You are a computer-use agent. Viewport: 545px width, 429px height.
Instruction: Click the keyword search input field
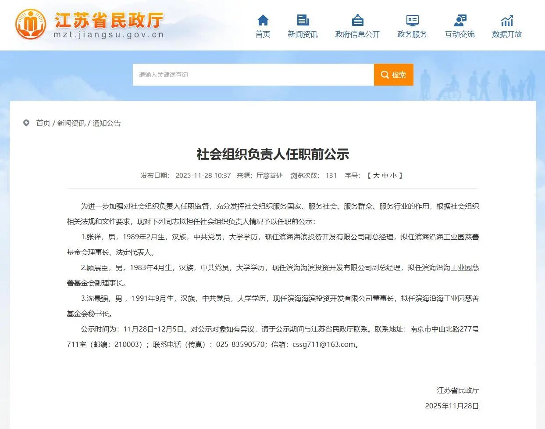(253, 75)
